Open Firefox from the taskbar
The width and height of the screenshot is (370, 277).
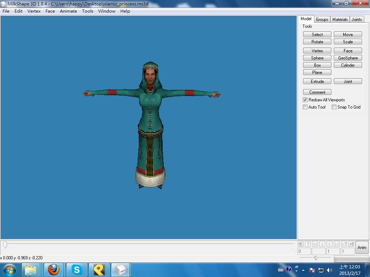pyautogui.click(x=53, y=269)
